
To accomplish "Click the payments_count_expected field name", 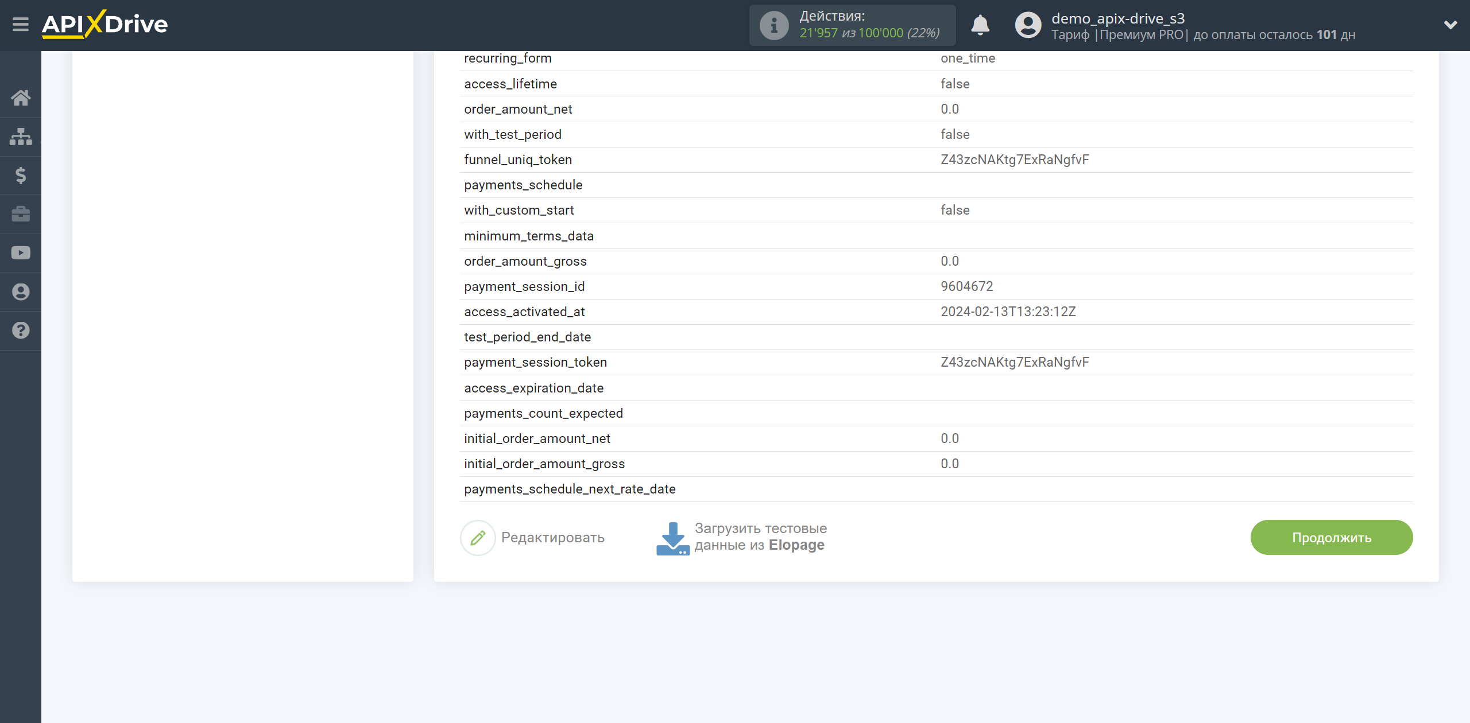I will point(543,413).
